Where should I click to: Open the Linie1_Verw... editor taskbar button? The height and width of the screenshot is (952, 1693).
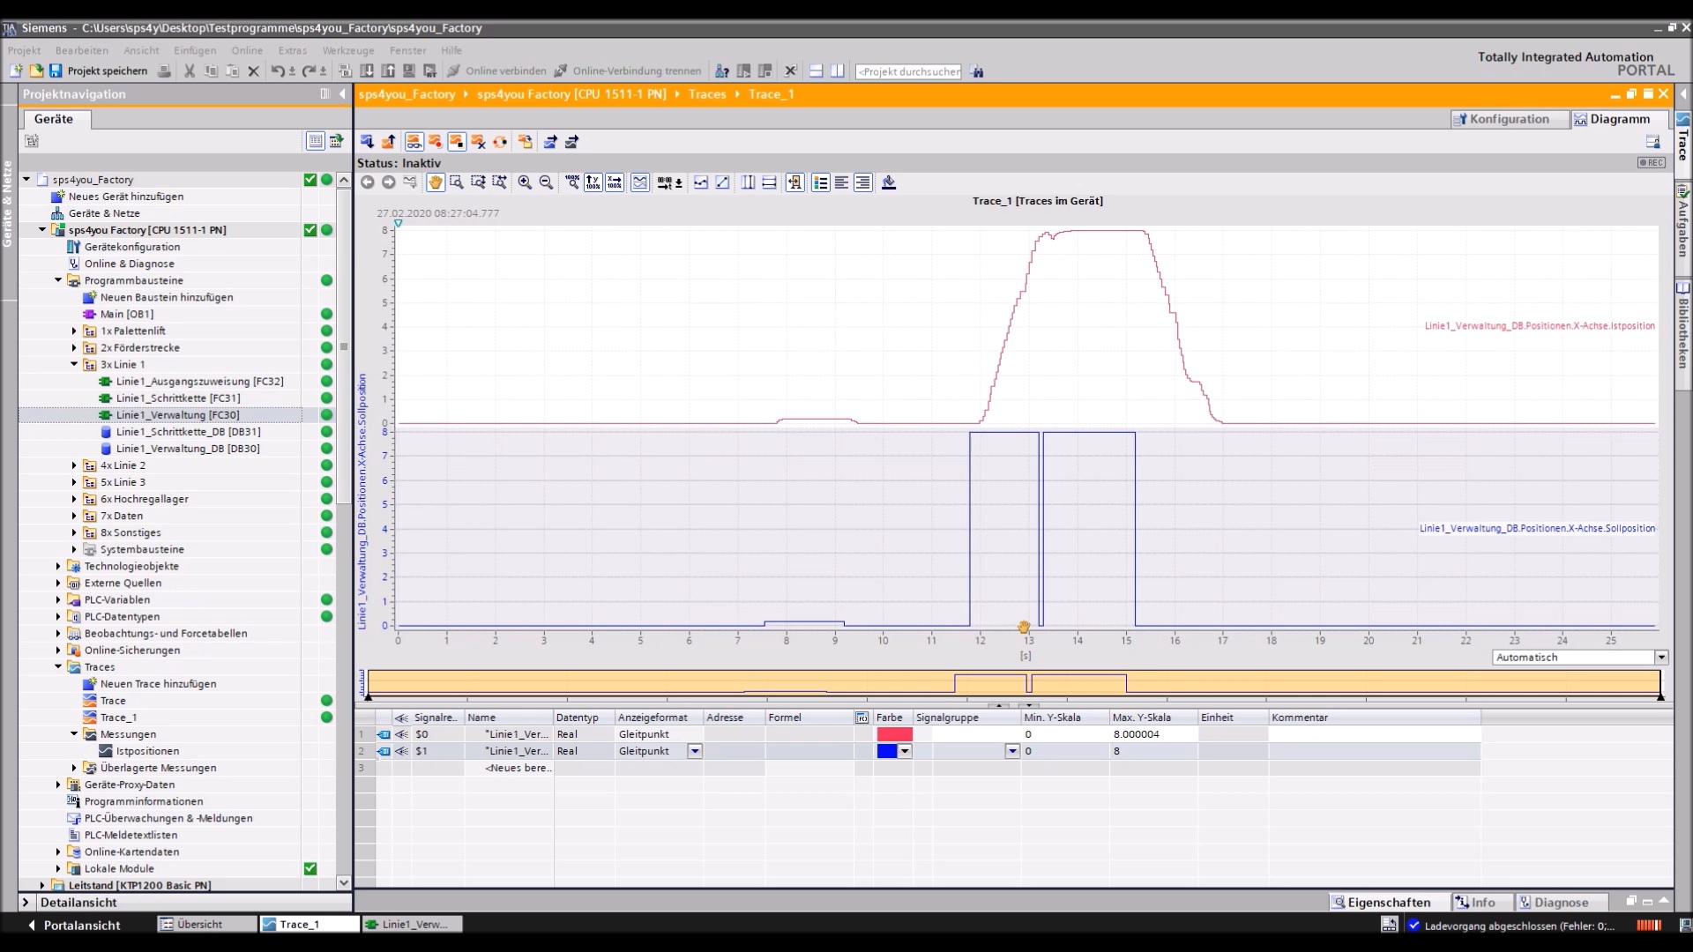[412, 925]
